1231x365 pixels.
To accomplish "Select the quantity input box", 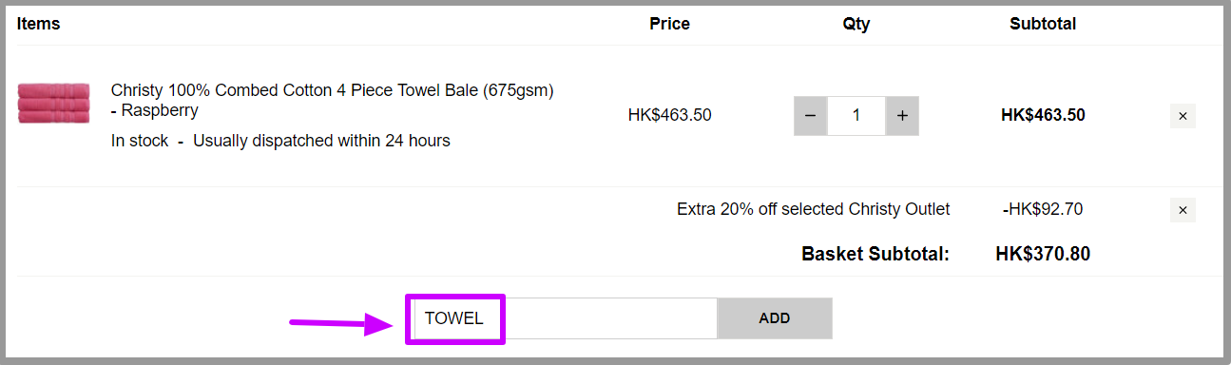I will pos(856,116).
